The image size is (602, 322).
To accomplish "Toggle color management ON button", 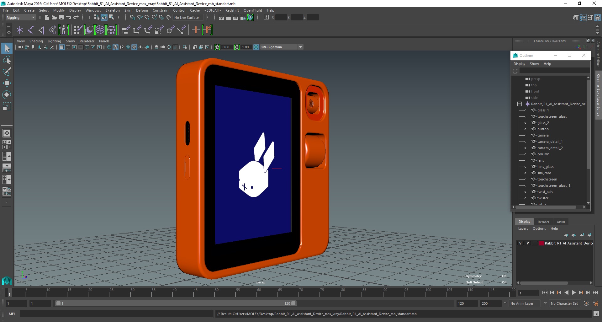I will 256,47.
